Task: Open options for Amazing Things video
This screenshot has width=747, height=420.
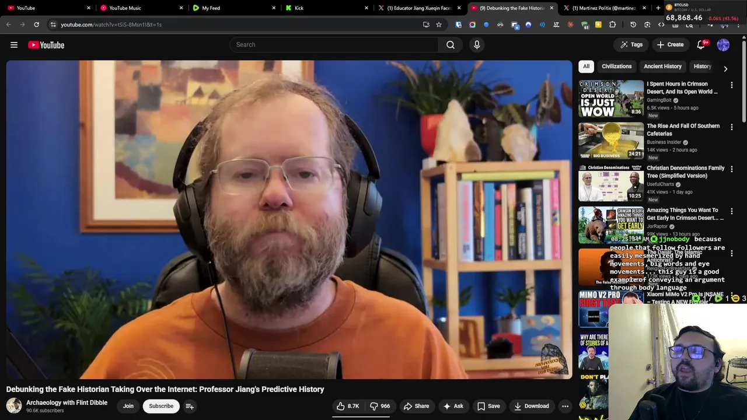Action: pos(731,211)
